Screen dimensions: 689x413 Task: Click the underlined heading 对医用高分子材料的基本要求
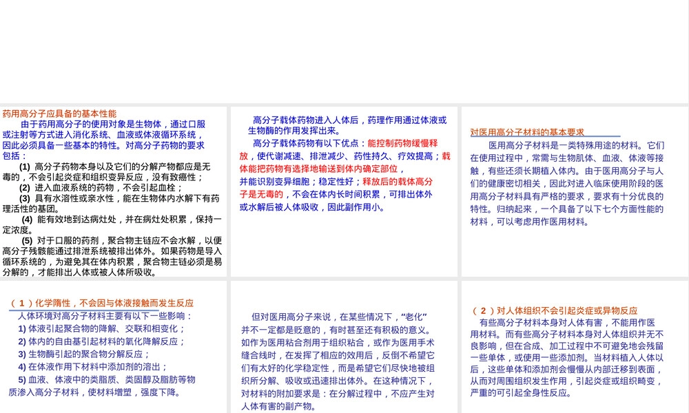coord(527,132)
